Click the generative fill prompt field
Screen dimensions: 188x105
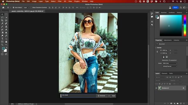pos(78,96)
